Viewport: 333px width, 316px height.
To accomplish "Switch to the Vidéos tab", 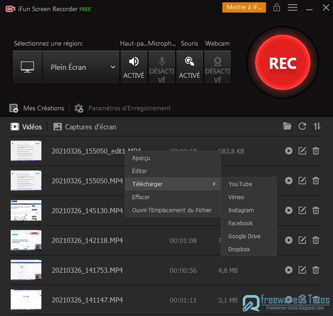I will (x=26, y=127).
